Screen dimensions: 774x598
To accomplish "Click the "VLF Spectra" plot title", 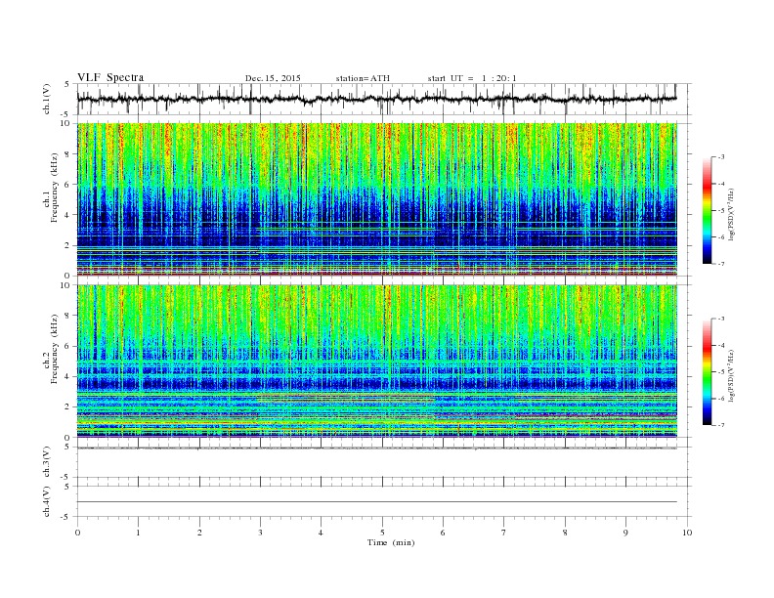I will coord(110,77).
